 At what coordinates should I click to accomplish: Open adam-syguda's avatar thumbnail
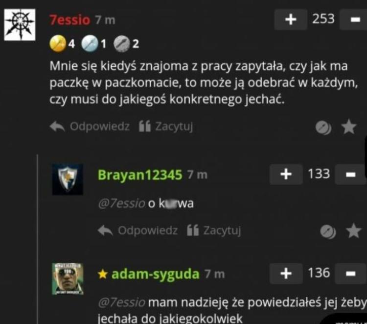68,279
